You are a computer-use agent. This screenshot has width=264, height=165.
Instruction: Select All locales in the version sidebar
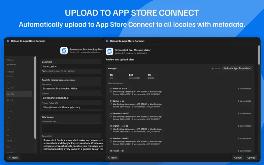coord(11,65)
